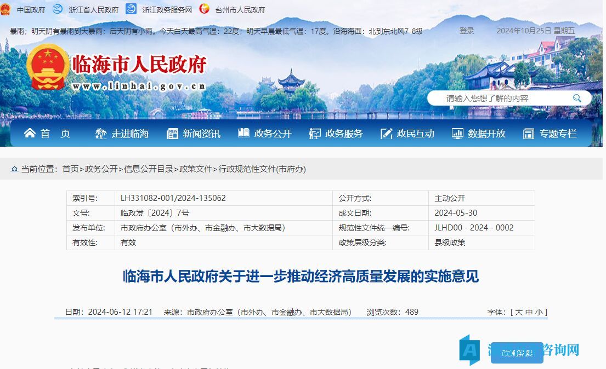The width and height of the screenshot is (606, 369).
Task: Set font size to 中
Action: pyautogui.click(x=529, y=312)
